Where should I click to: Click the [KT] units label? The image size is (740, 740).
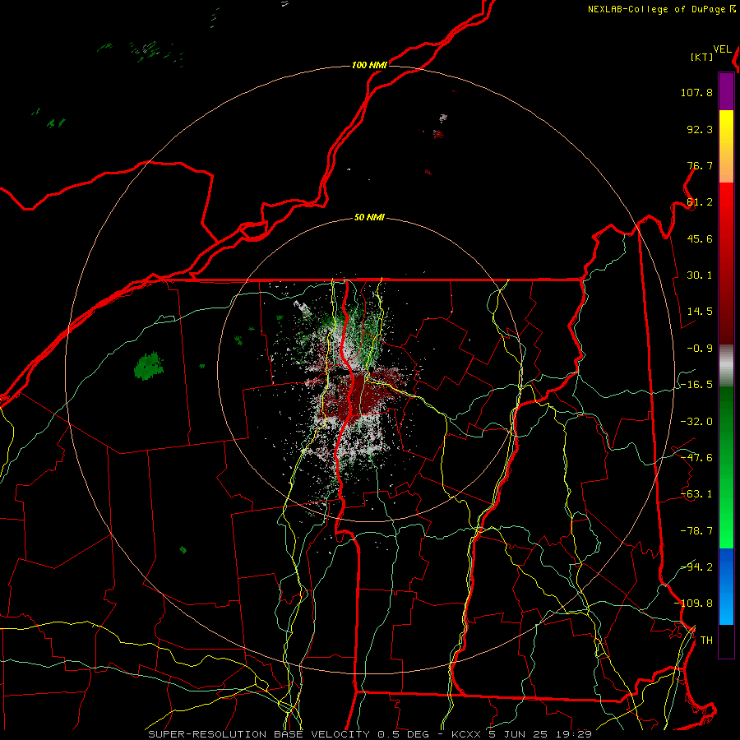coord(702,57)
